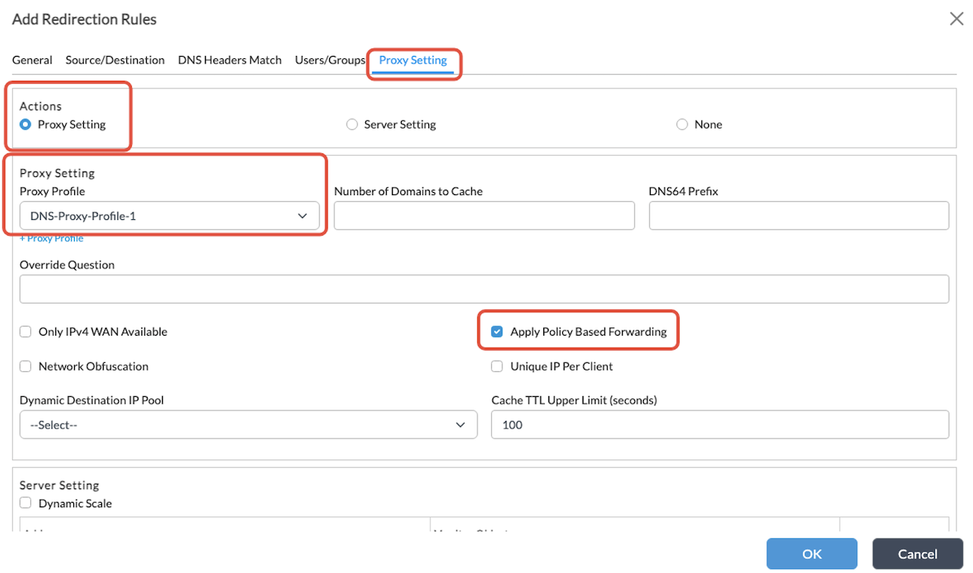973x573 pixels.
Task: Open the Users/Groups tab
Action: coord(330,60)
